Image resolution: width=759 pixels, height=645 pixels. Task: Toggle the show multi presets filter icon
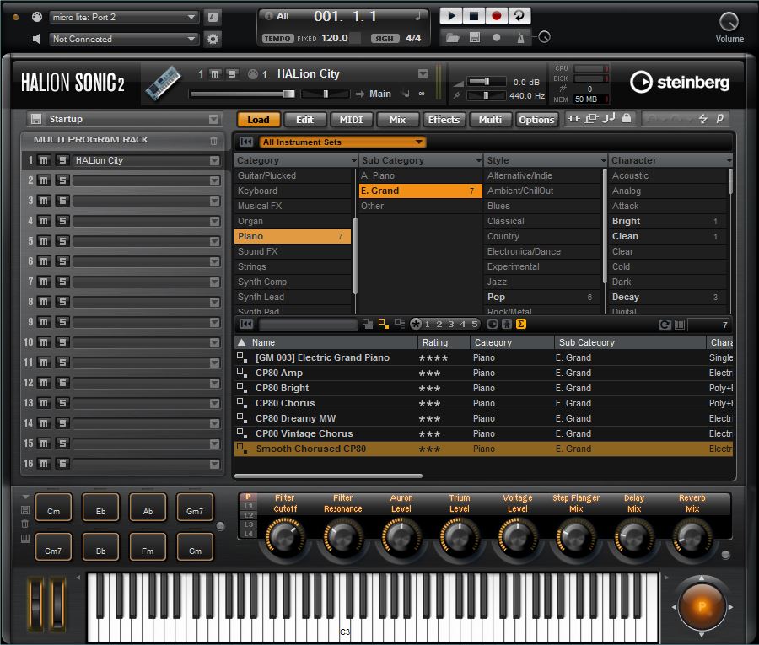[x=368, y=324]
